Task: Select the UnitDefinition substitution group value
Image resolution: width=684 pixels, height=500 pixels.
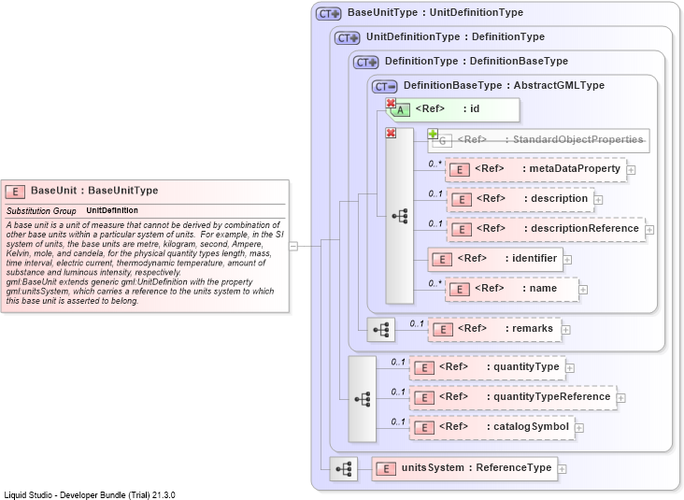Action: pyautogui.click(x=112, y=210)
